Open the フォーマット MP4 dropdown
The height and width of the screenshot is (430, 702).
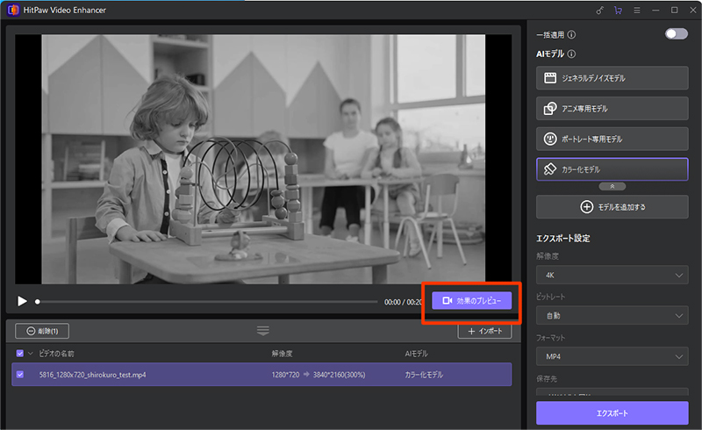point(612,356)
